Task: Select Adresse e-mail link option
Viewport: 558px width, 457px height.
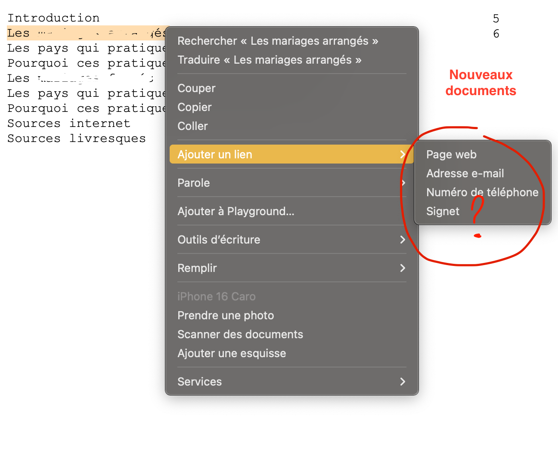Action: 465,173
